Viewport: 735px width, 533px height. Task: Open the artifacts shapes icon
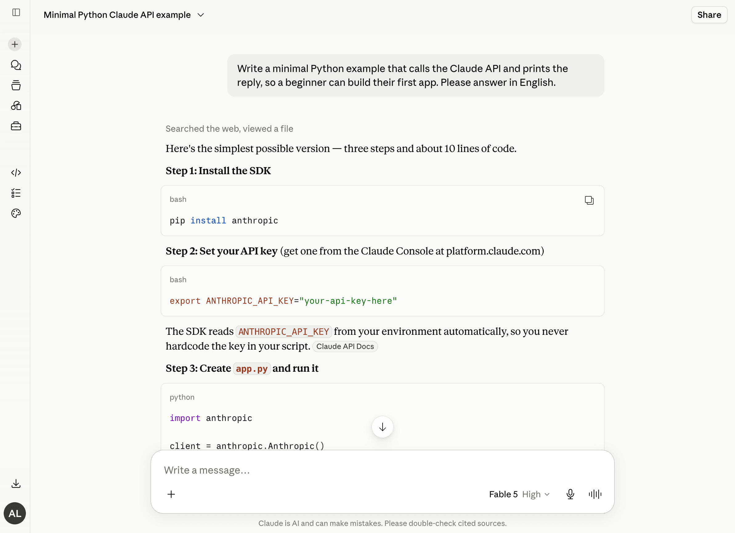click(x=16, y=106)
